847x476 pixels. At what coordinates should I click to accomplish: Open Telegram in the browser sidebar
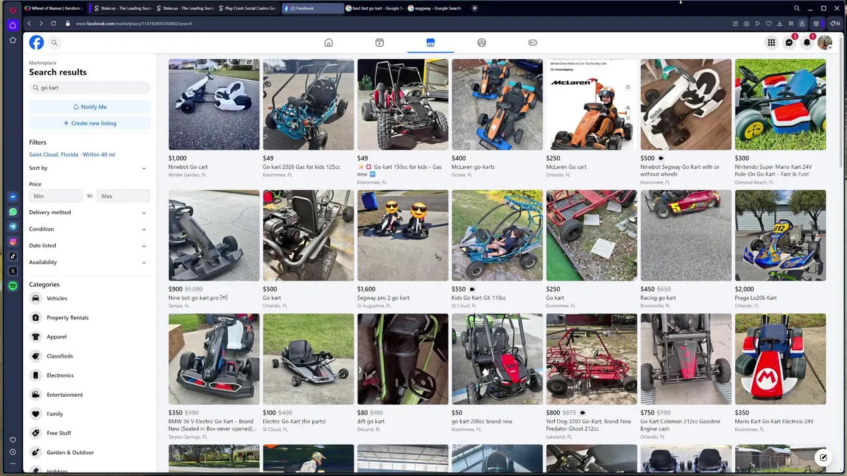tap(13, 227)
